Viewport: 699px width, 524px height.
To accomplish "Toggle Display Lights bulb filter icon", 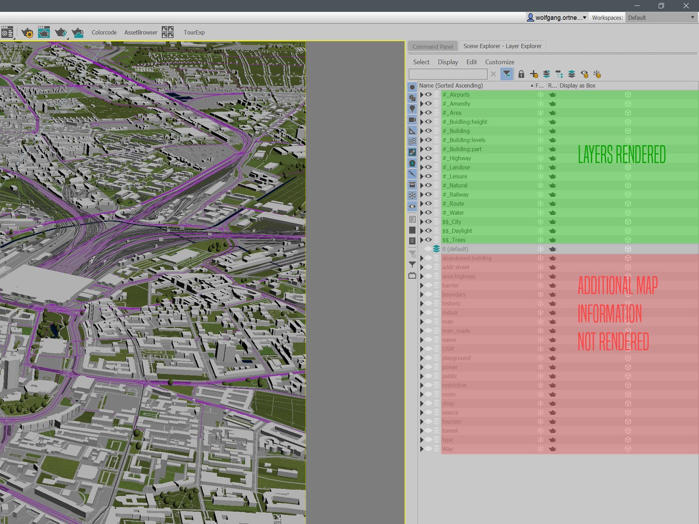I will click(412, 109).
